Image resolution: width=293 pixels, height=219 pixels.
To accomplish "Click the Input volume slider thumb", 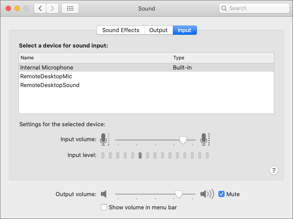I will coord(183,140).
